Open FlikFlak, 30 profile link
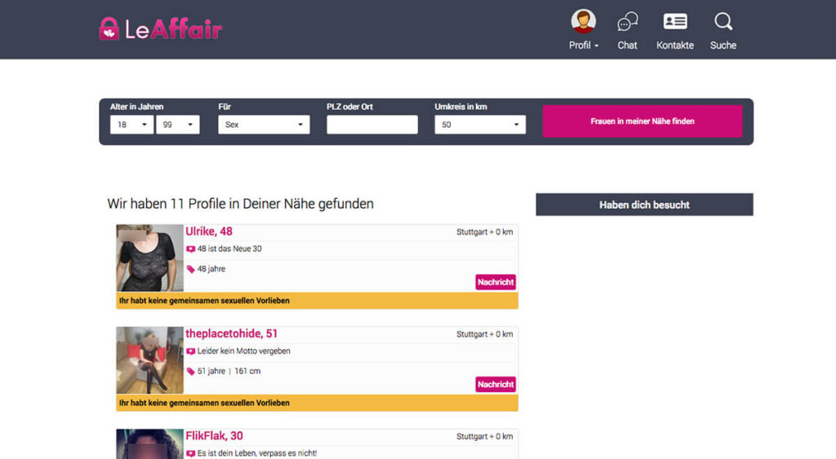Viewport: 836px width, 459px height. (214, 436)
